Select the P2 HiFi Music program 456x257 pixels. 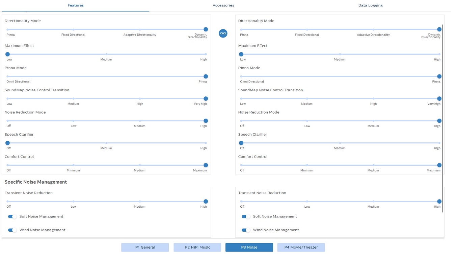(x=197, y=247)
